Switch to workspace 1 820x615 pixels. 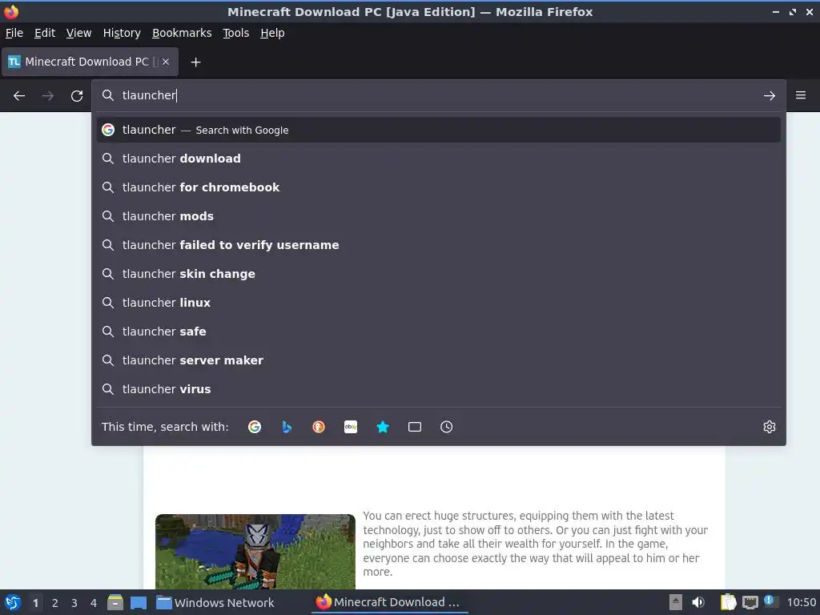click(x=35, y=603)
